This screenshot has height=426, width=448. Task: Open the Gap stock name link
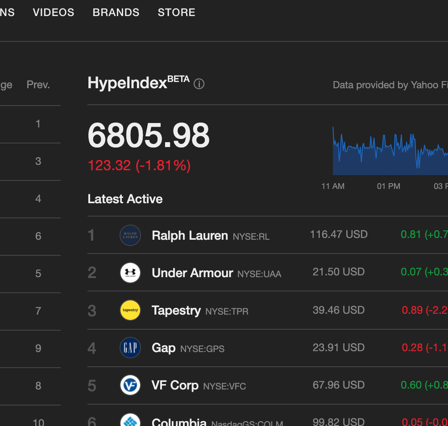coord(164,348)
